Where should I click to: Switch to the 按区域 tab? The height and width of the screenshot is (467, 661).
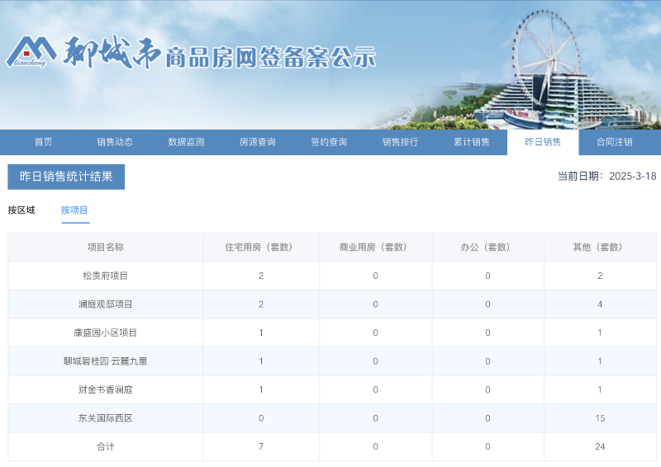21,210
